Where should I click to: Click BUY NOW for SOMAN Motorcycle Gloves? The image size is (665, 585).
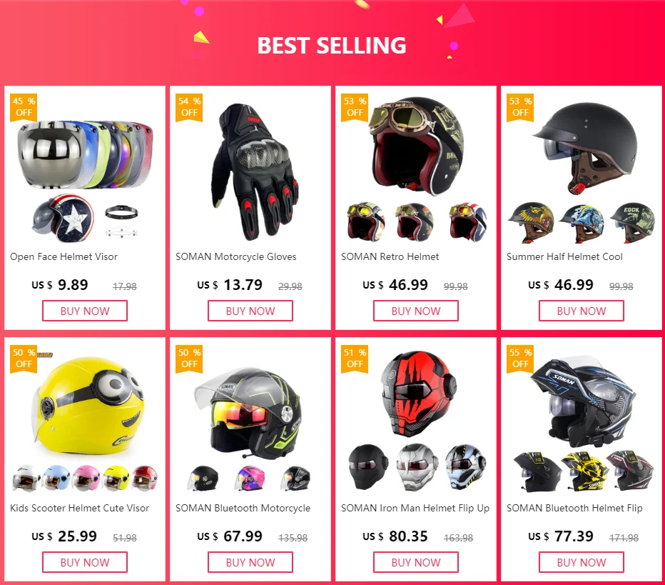(250, 311)
